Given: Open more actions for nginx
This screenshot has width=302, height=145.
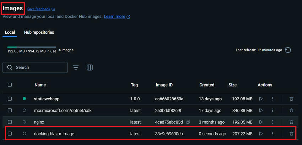Looking at the screenshot, I should point(273,122).
